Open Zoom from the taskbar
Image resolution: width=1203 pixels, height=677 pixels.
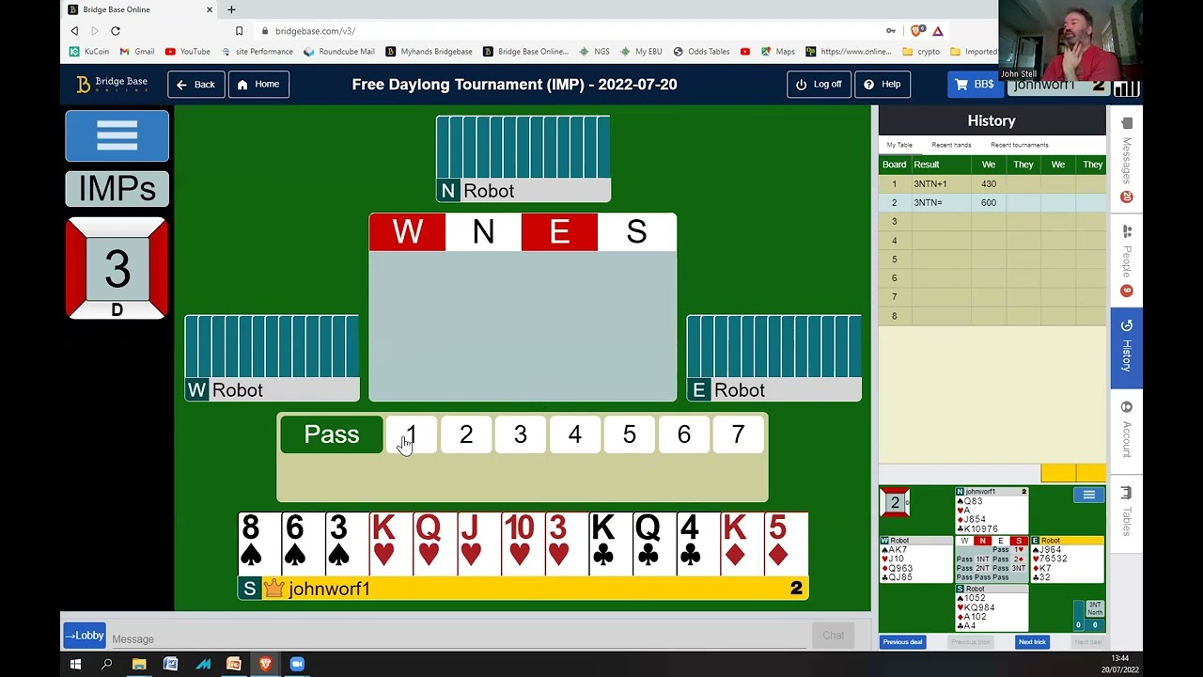[x=297, y=665]
